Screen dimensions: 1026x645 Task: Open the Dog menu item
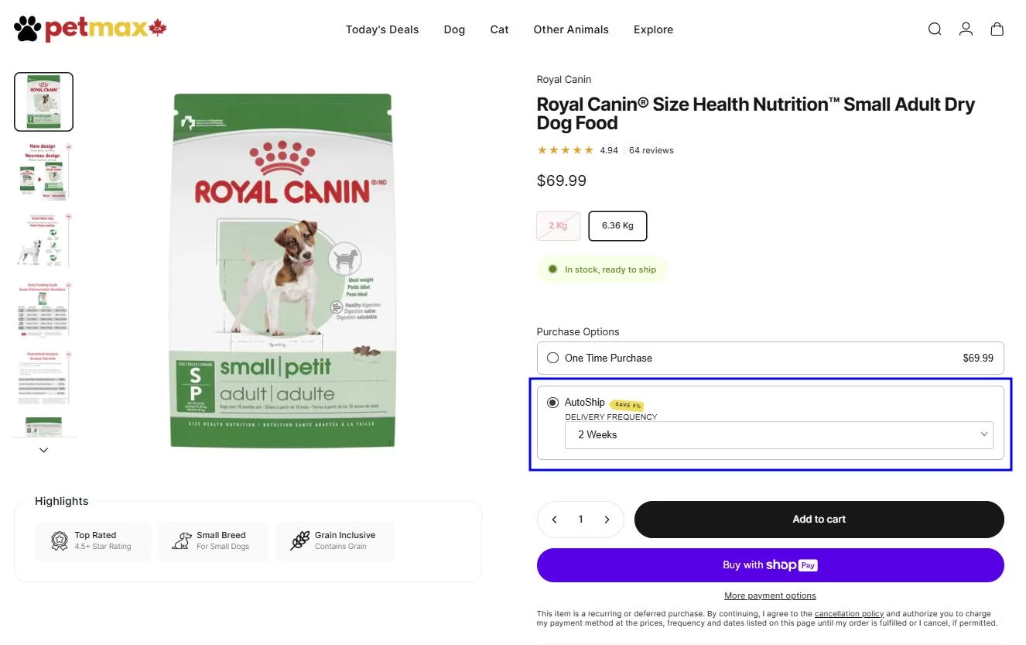pos(454,29)
